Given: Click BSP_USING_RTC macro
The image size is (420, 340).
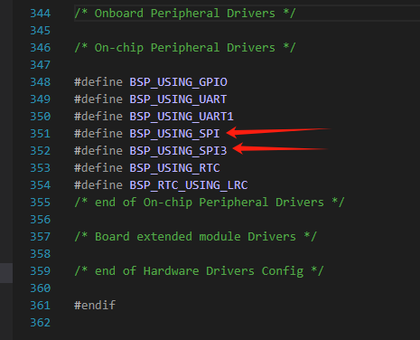Looking at the screenshot, I should [x=174, y=168].
